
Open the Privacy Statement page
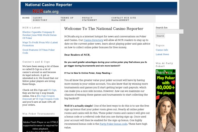[x=95, y=19]
